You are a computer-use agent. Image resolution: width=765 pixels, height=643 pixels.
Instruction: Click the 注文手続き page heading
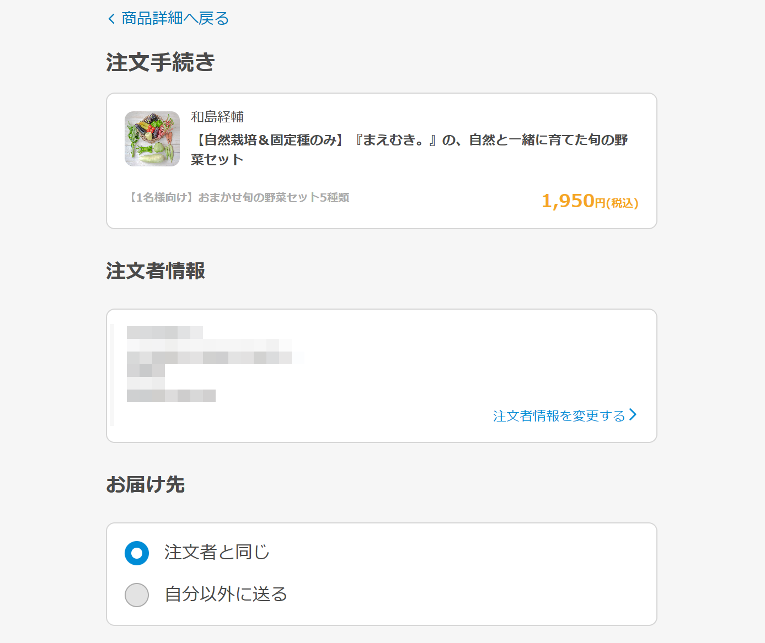point(161,62)
